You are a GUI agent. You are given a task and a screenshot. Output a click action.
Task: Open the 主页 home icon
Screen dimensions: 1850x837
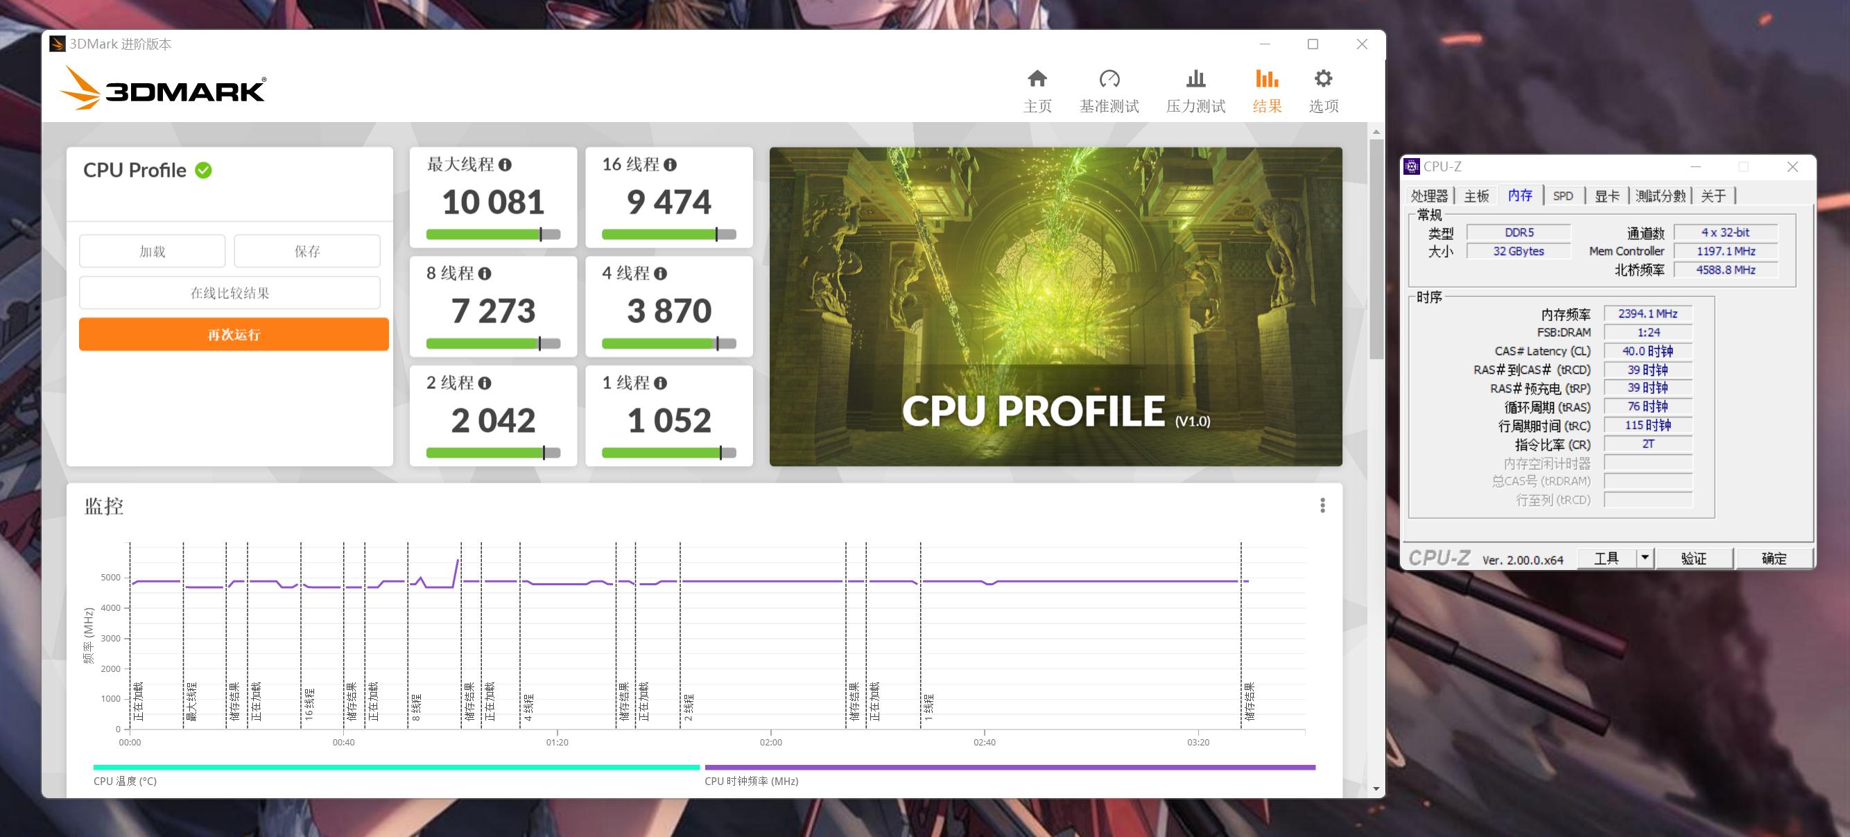click(x=1037, y=78)
